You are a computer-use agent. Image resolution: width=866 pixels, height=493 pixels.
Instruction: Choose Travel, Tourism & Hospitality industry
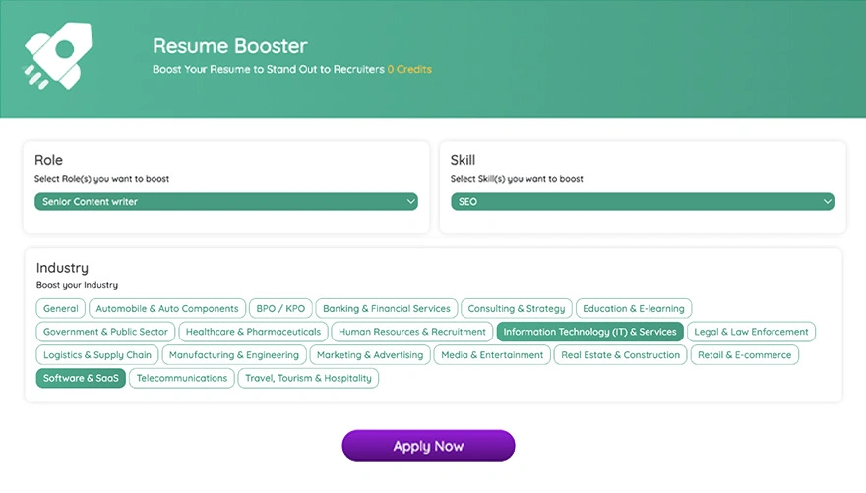coord(308,378)
